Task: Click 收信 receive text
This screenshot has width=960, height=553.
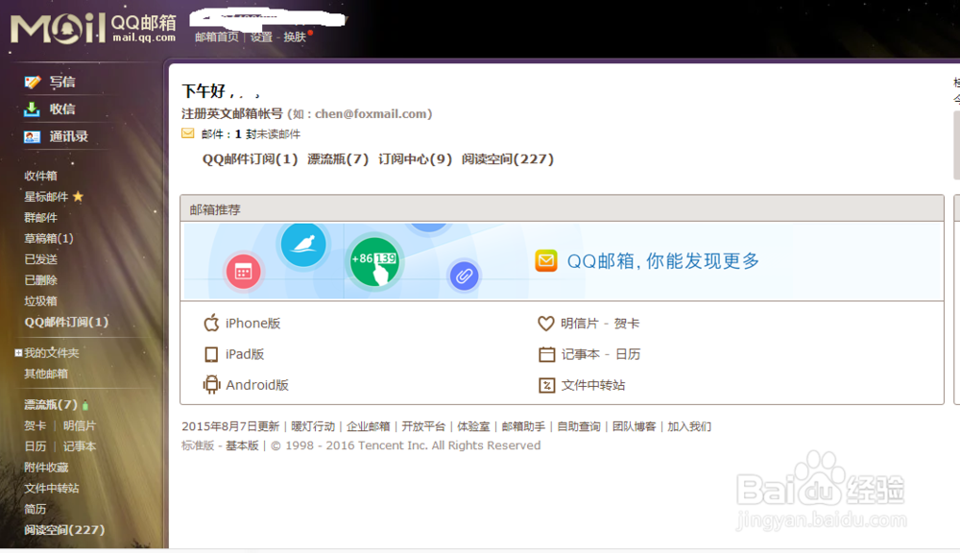Action: [62, 109]
